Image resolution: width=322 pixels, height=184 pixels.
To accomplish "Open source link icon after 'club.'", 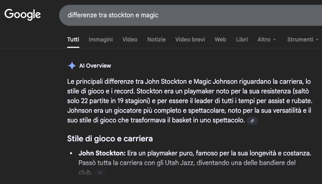I will pyautogui.click(x=100, y=173).
